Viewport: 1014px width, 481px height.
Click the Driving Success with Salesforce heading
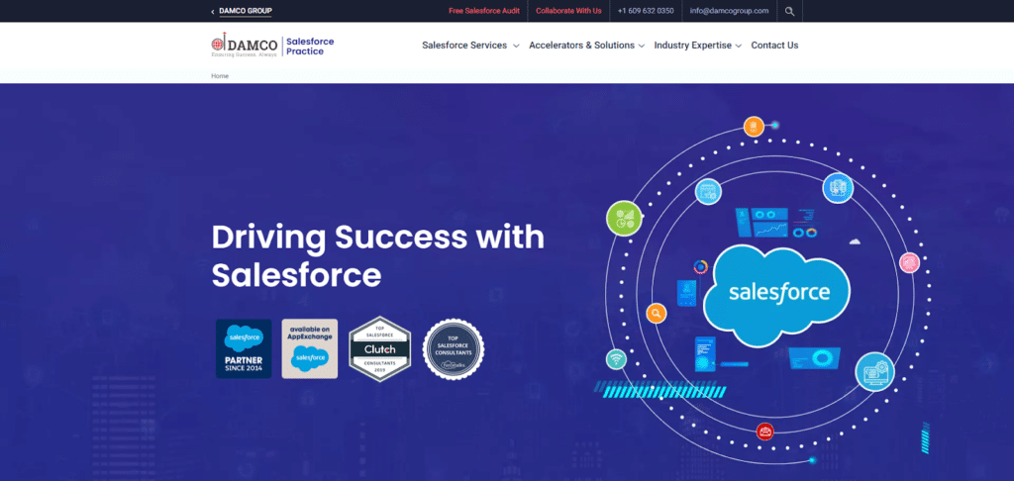(377, 256)
